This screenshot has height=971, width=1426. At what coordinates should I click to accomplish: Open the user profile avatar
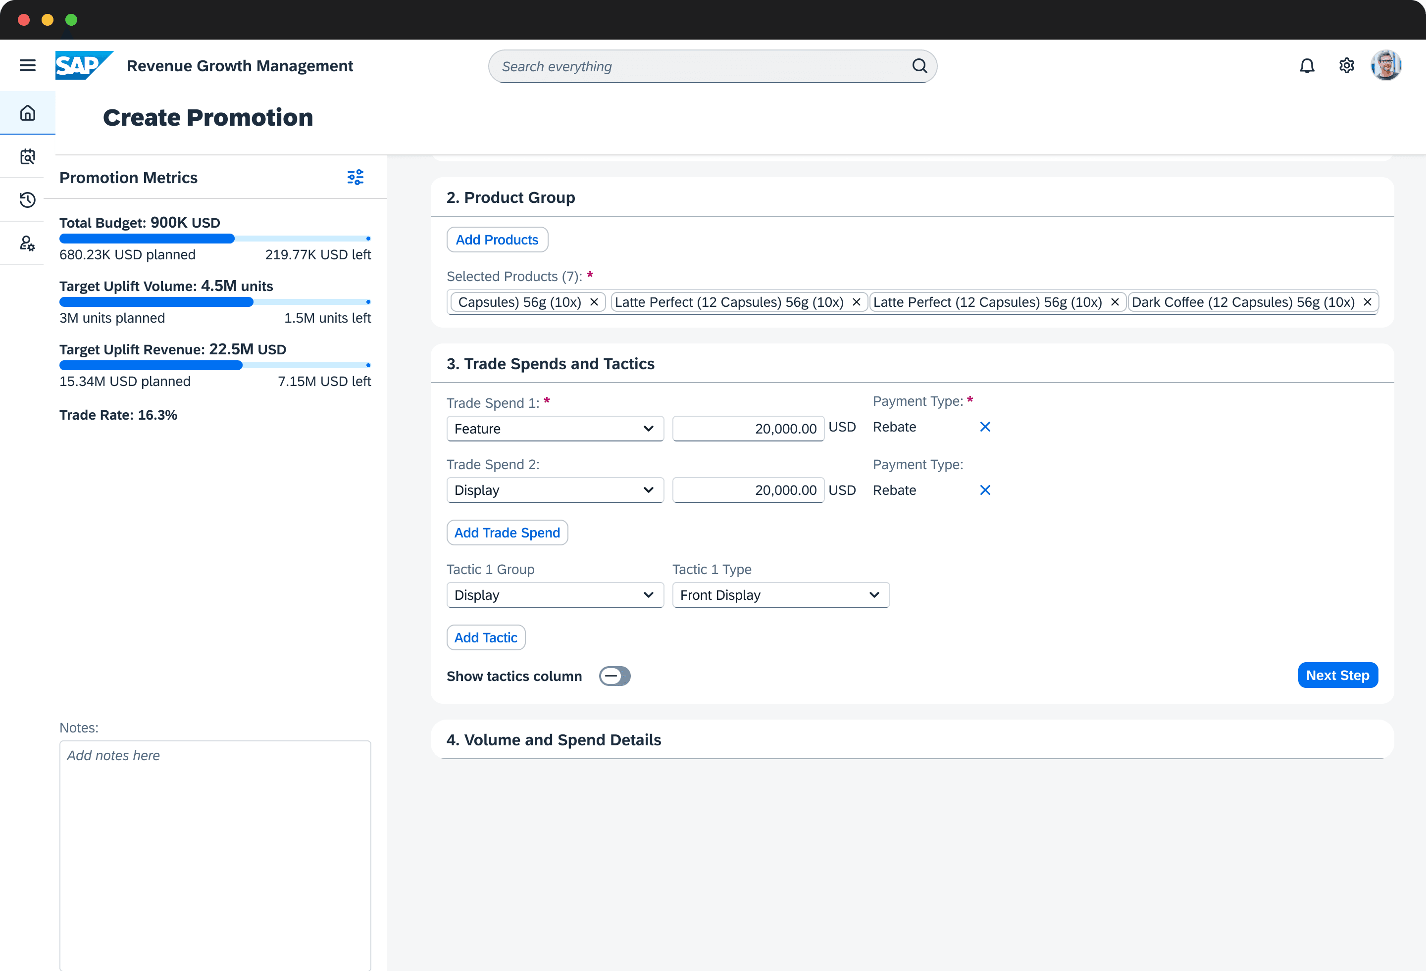pyautogui.click(x=1386, y=66)
